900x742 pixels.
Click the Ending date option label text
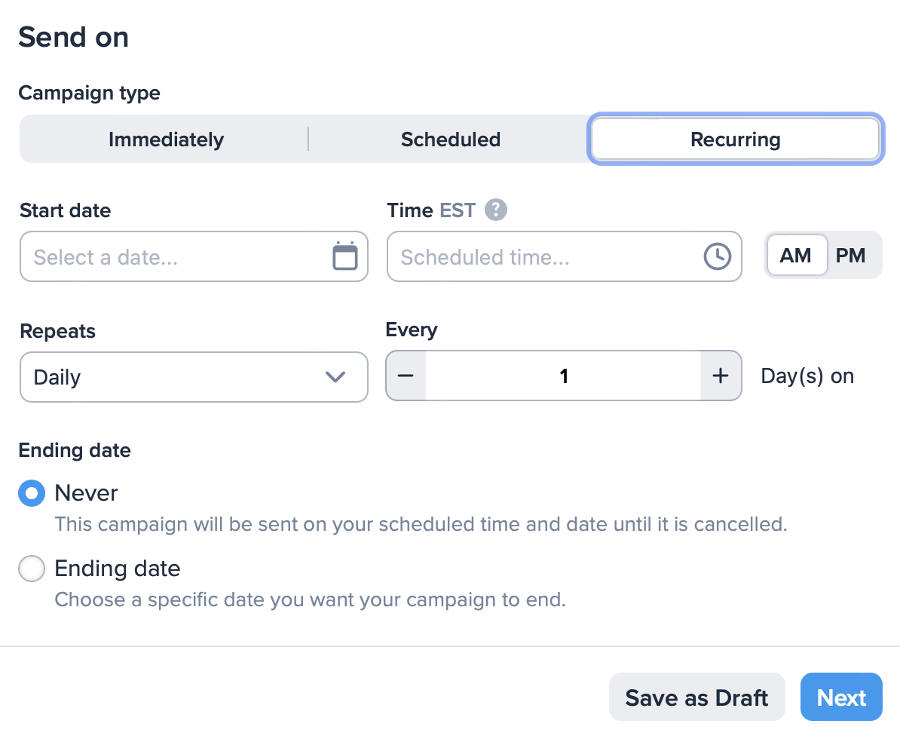(118, 568)
